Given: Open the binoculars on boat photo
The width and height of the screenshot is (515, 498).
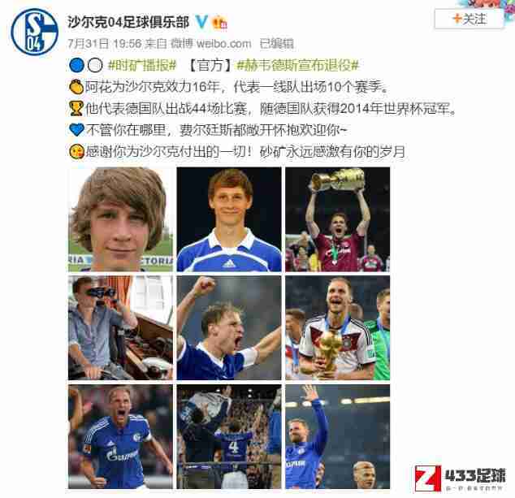Looking at the screenshot, I should tap(120, 328).
